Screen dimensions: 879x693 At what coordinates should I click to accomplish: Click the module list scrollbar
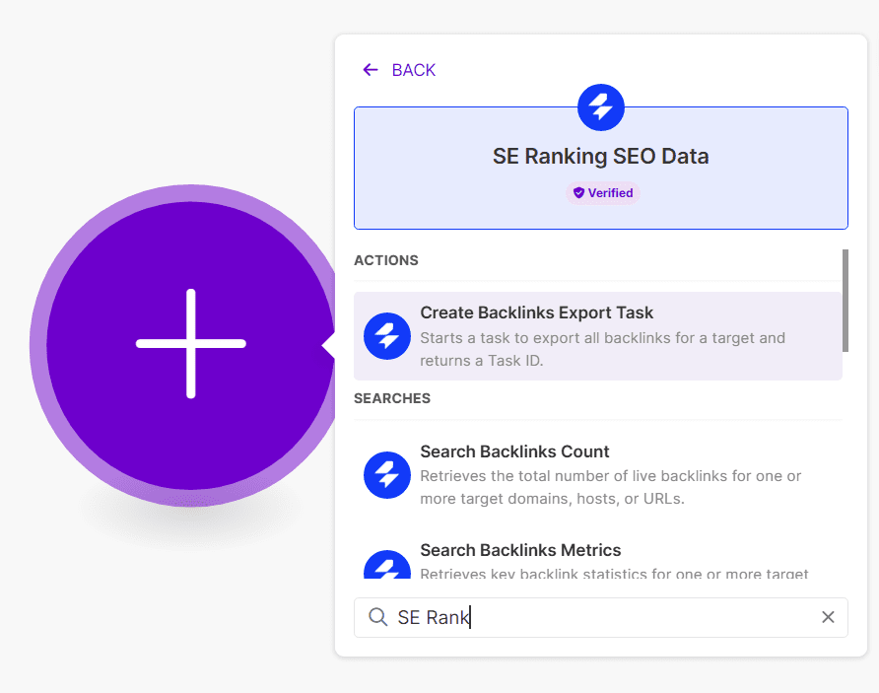(845, 300)
